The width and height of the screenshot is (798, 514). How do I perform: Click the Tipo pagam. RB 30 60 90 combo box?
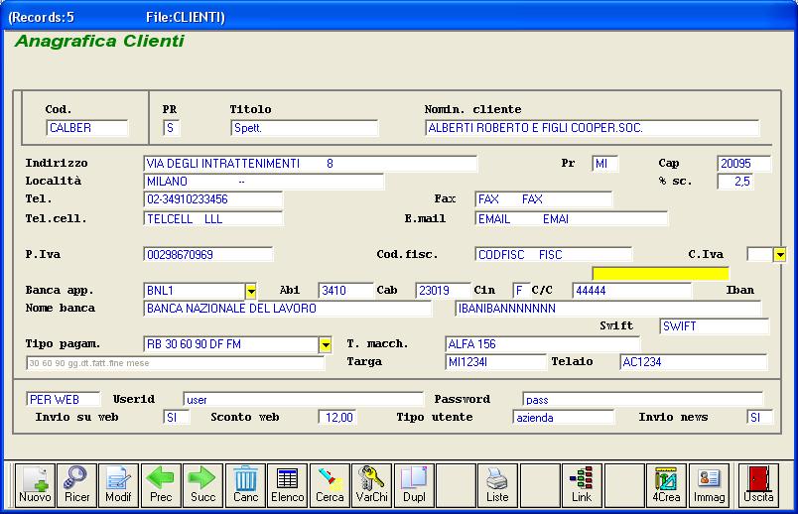point(237,344)
